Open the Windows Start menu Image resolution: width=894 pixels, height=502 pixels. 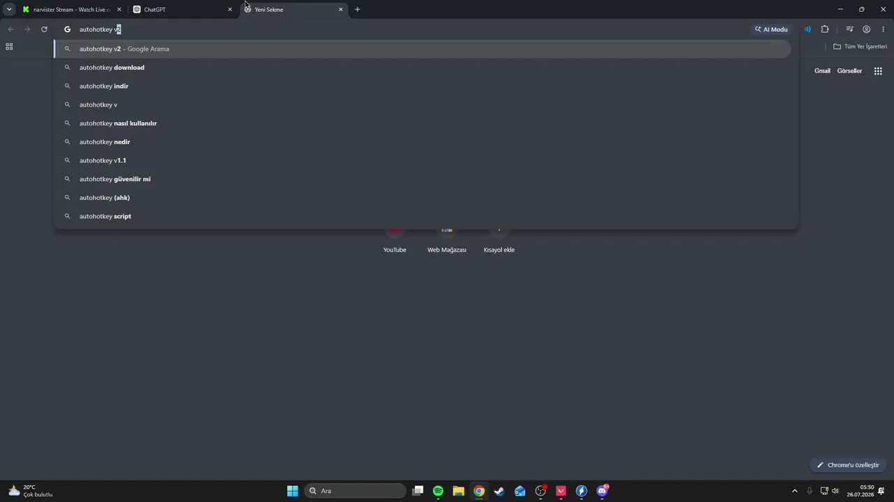(x=293, y=491)
